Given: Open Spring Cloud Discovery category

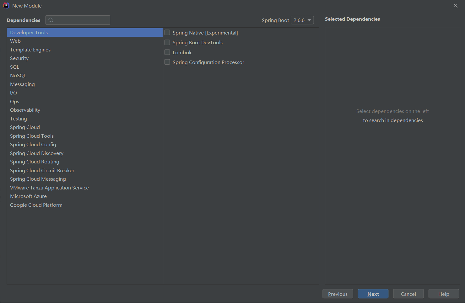Looking at the screenshot, I should 85,153.
